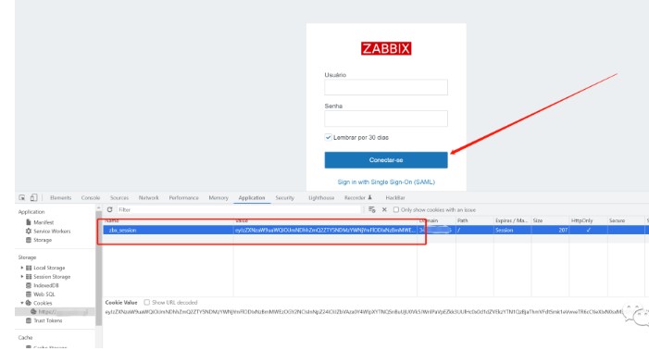This screenshot has width=649, height=351.
Task: Click the Manifest file icon
Action: click(x=29, y=222)
